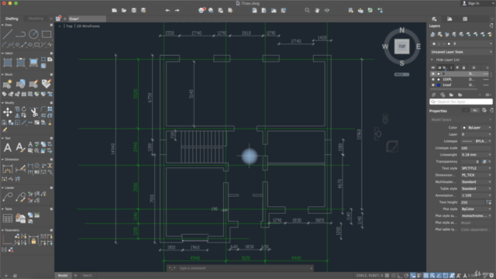Click the Pan hand toolbar icon
Image resolution: width=496 pixels, height=279 pixels.
(317, 10)
